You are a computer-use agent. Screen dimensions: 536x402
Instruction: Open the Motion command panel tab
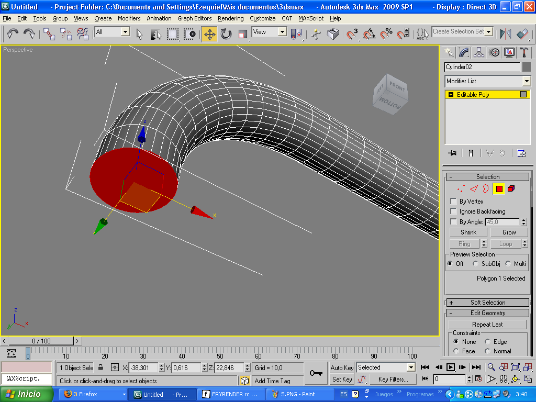click(x=494, y=52)
